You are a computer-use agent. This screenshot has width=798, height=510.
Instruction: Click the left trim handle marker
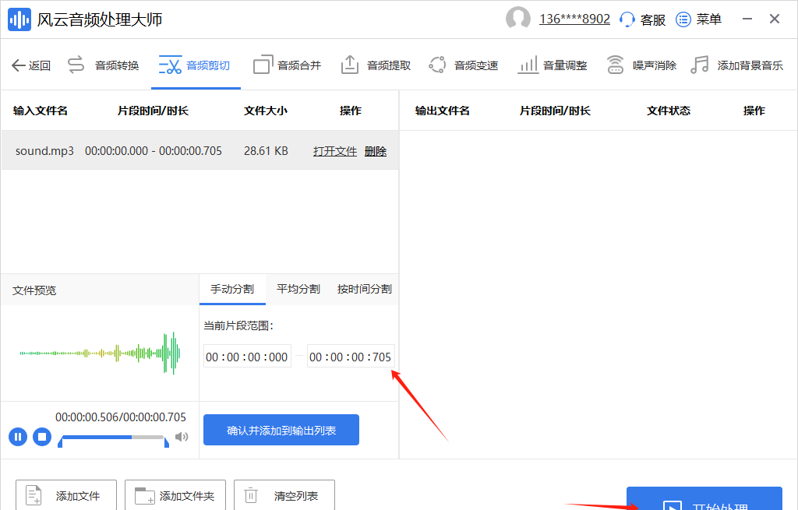pos(61,443)
